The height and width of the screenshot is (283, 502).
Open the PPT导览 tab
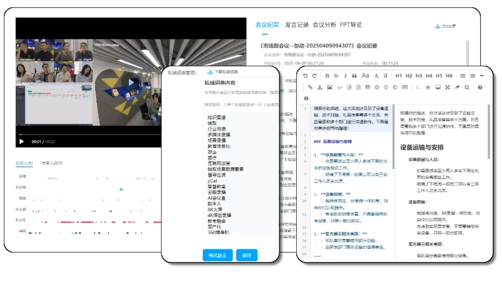pyautogui.click(x=350, y=25)
